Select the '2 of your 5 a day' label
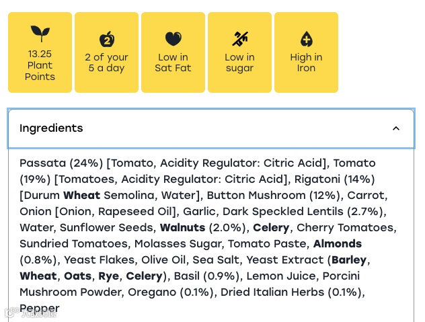The image size is (425, 322). (107, 63)
